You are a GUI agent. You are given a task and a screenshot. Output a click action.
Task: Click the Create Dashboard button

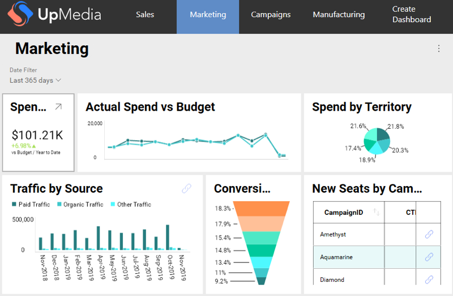(x=412, y=15)
